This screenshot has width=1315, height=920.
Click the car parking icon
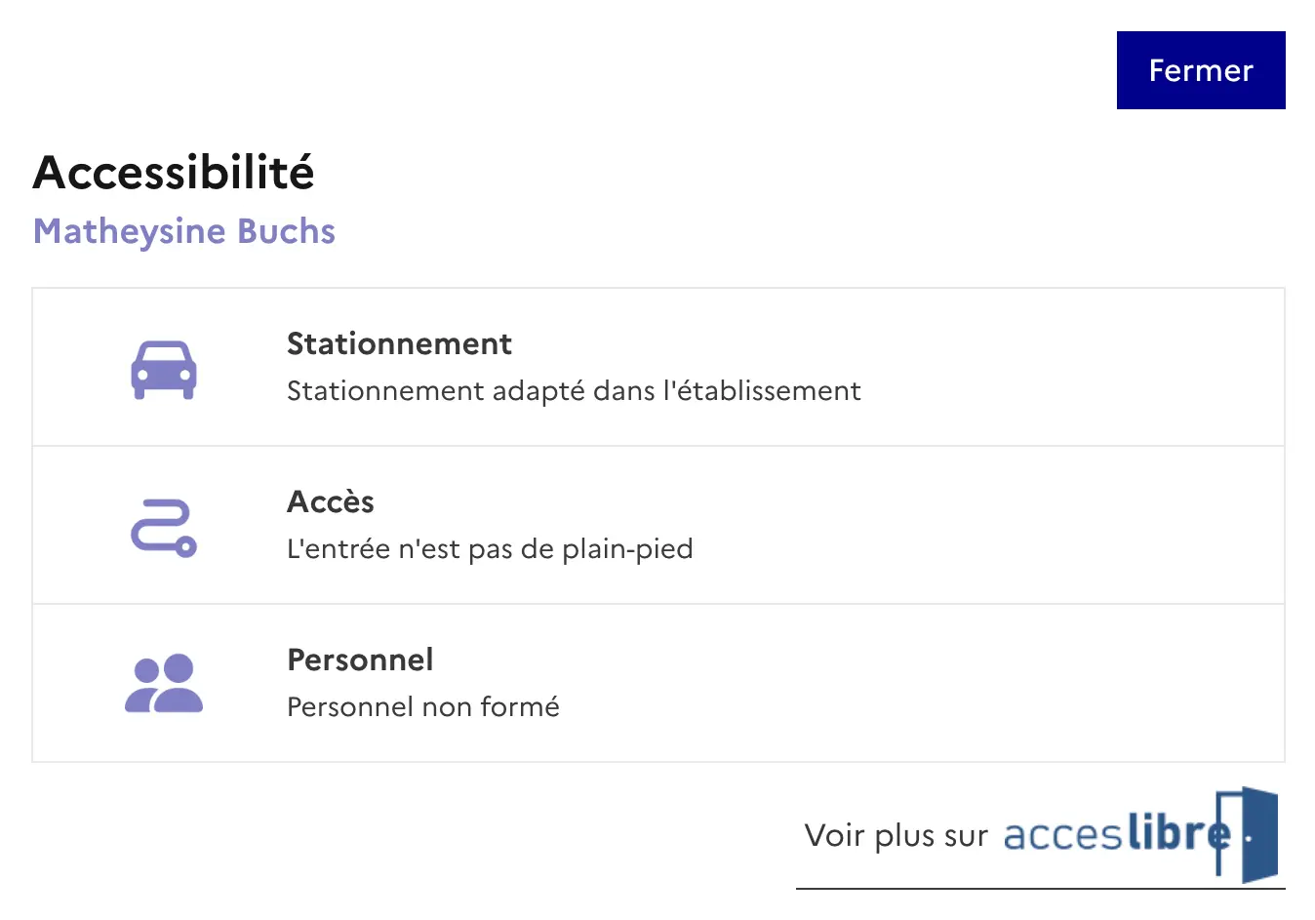[164, 370]
